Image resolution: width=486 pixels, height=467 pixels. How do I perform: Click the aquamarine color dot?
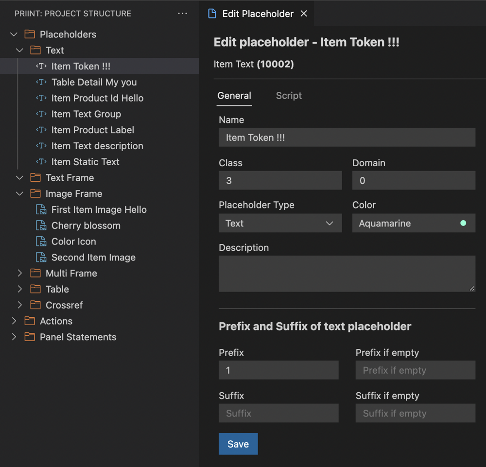(x=463, y=223)
